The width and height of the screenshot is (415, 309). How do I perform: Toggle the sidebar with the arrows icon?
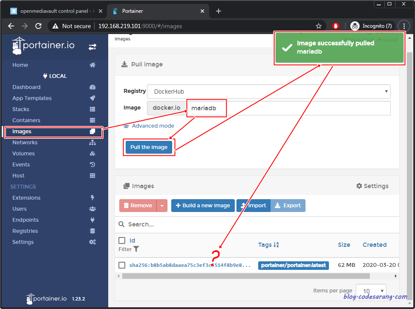pos(92,47)
